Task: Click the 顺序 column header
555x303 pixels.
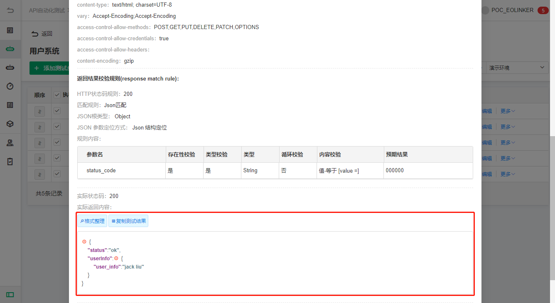Action: (x=39, y=95)
